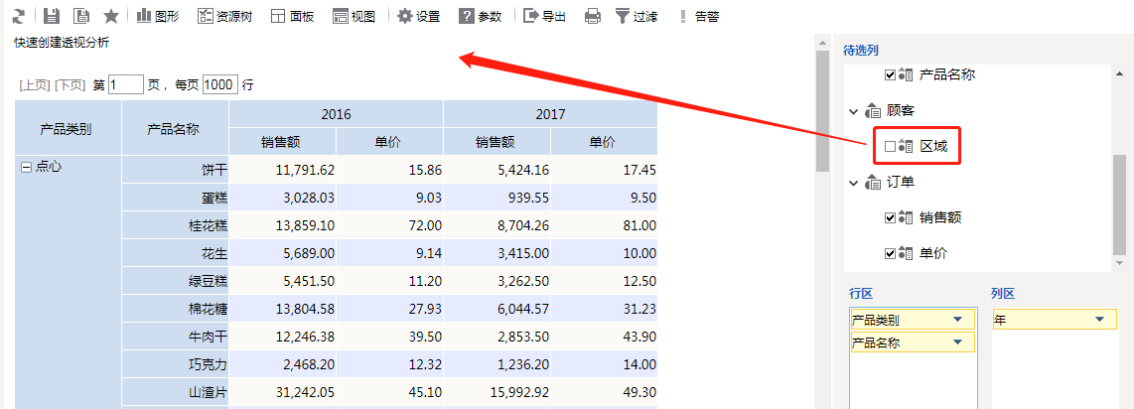
Task: Click the 2017 column header
Action: [550, 114]
